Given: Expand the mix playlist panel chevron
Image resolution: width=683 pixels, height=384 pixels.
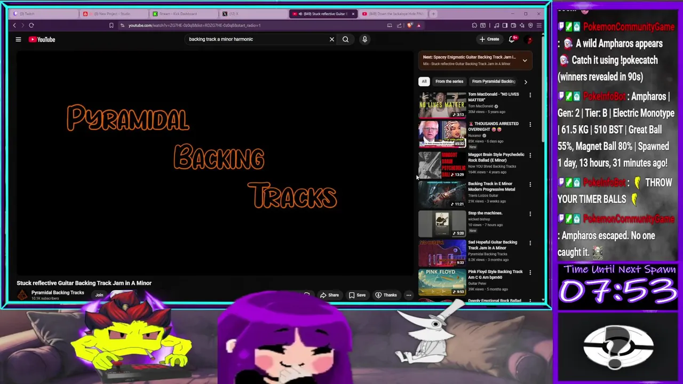Looking at the screenshot, I should [525, 60].
